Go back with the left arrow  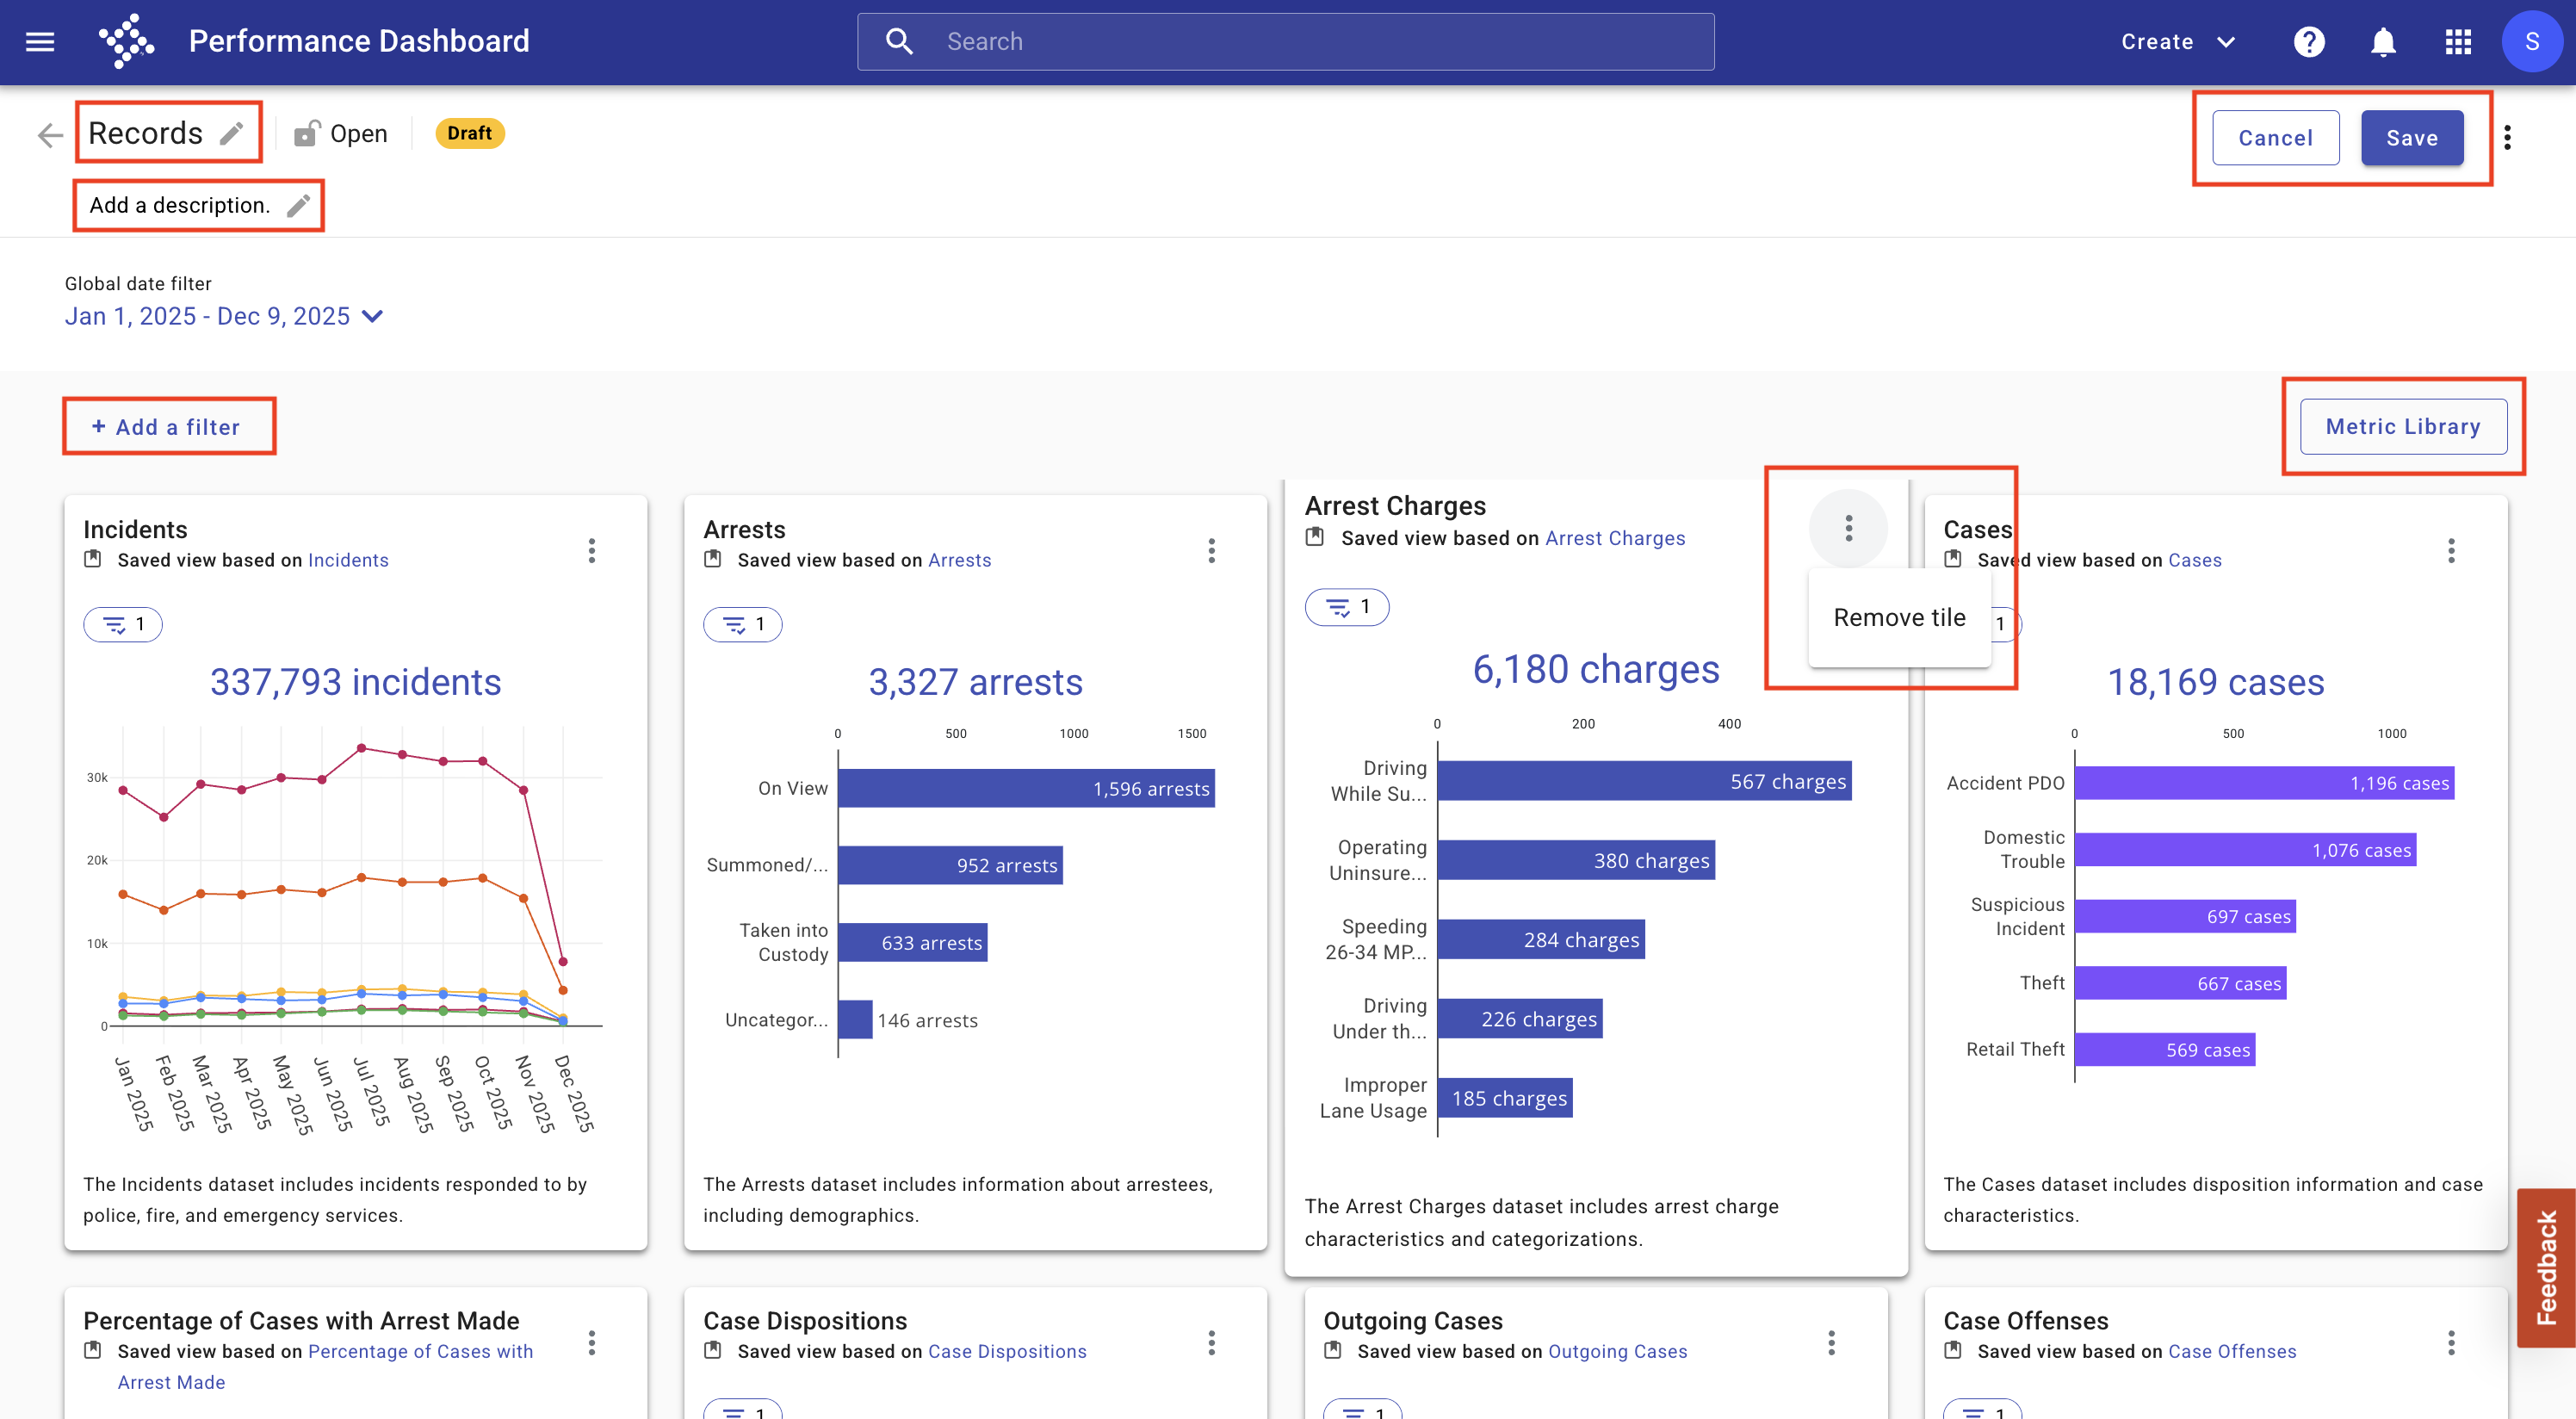pos(50,135)
